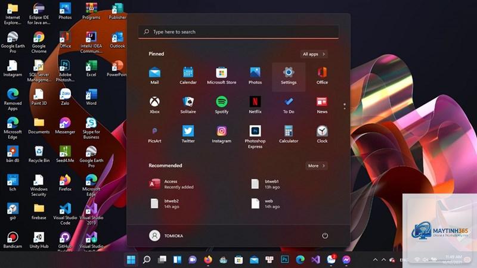
Task: Open Teams Chat on the taskbar
Action: [193, 260]
